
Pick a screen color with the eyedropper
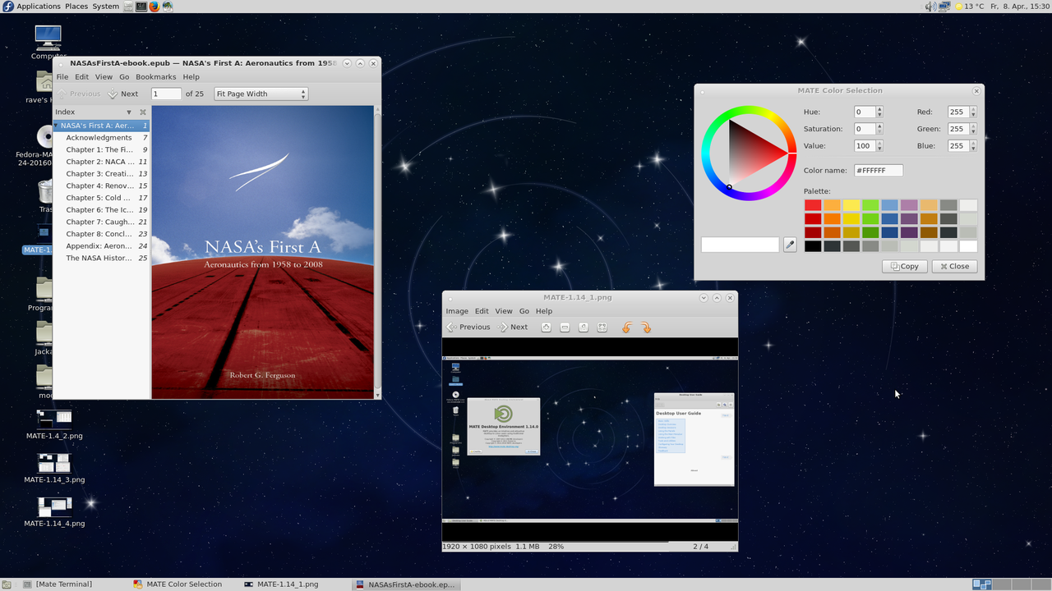(x=790, y=245)
